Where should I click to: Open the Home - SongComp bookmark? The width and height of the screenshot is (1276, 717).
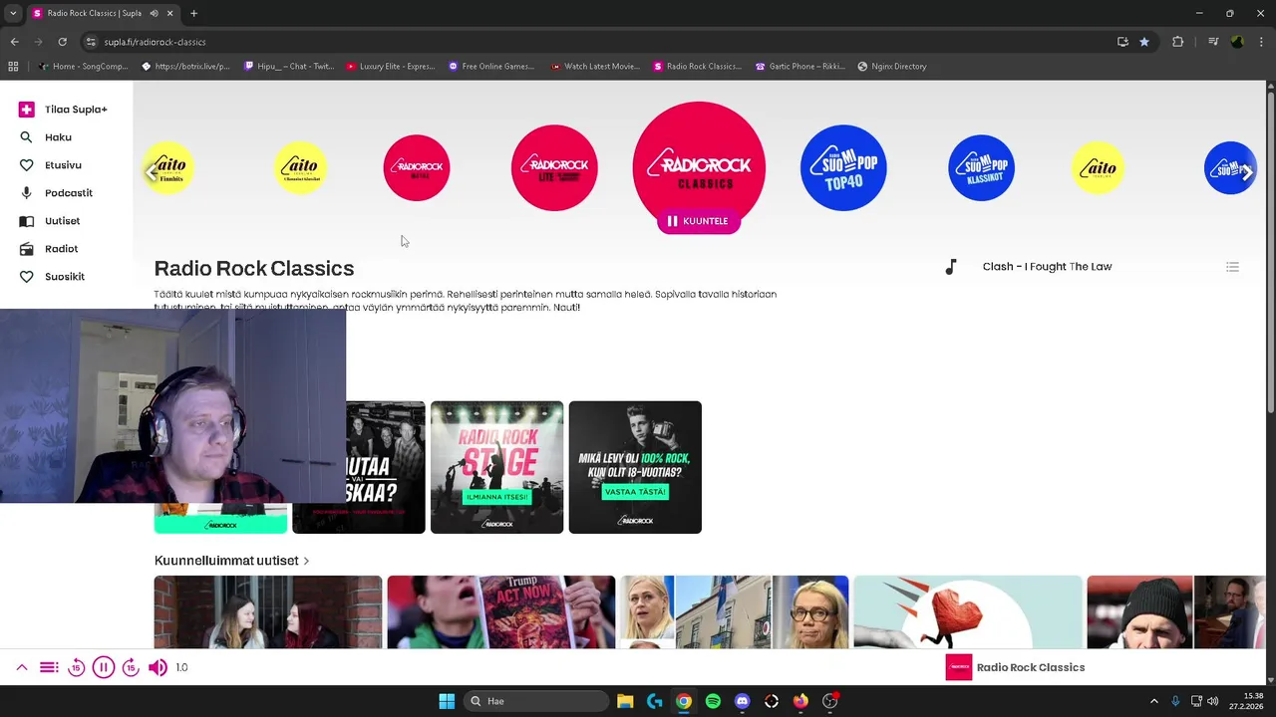tap(82, 67)
